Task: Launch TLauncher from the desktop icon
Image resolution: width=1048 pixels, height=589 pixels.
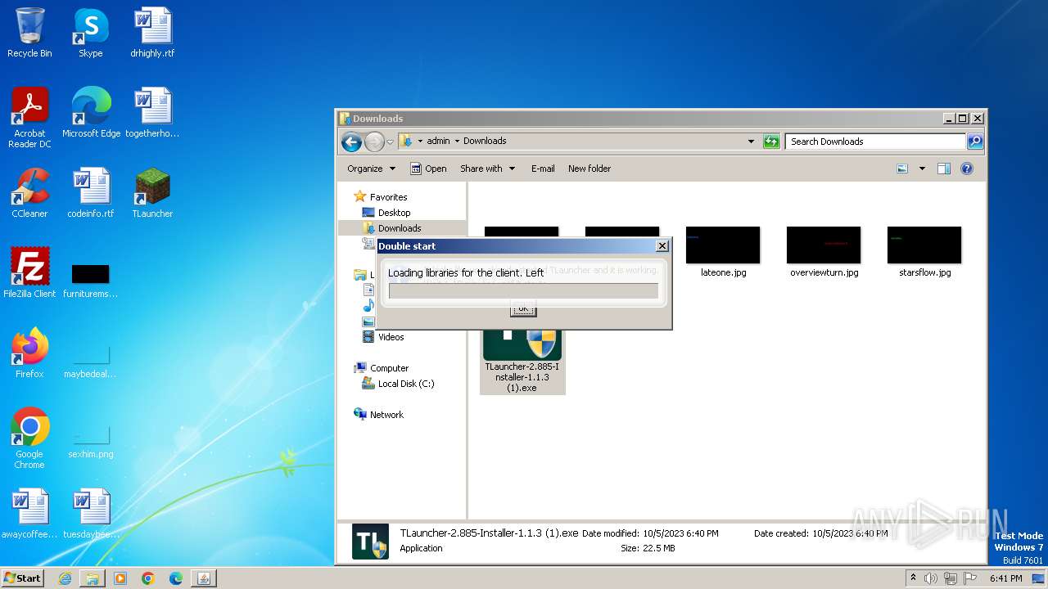Action: [152, 193]
